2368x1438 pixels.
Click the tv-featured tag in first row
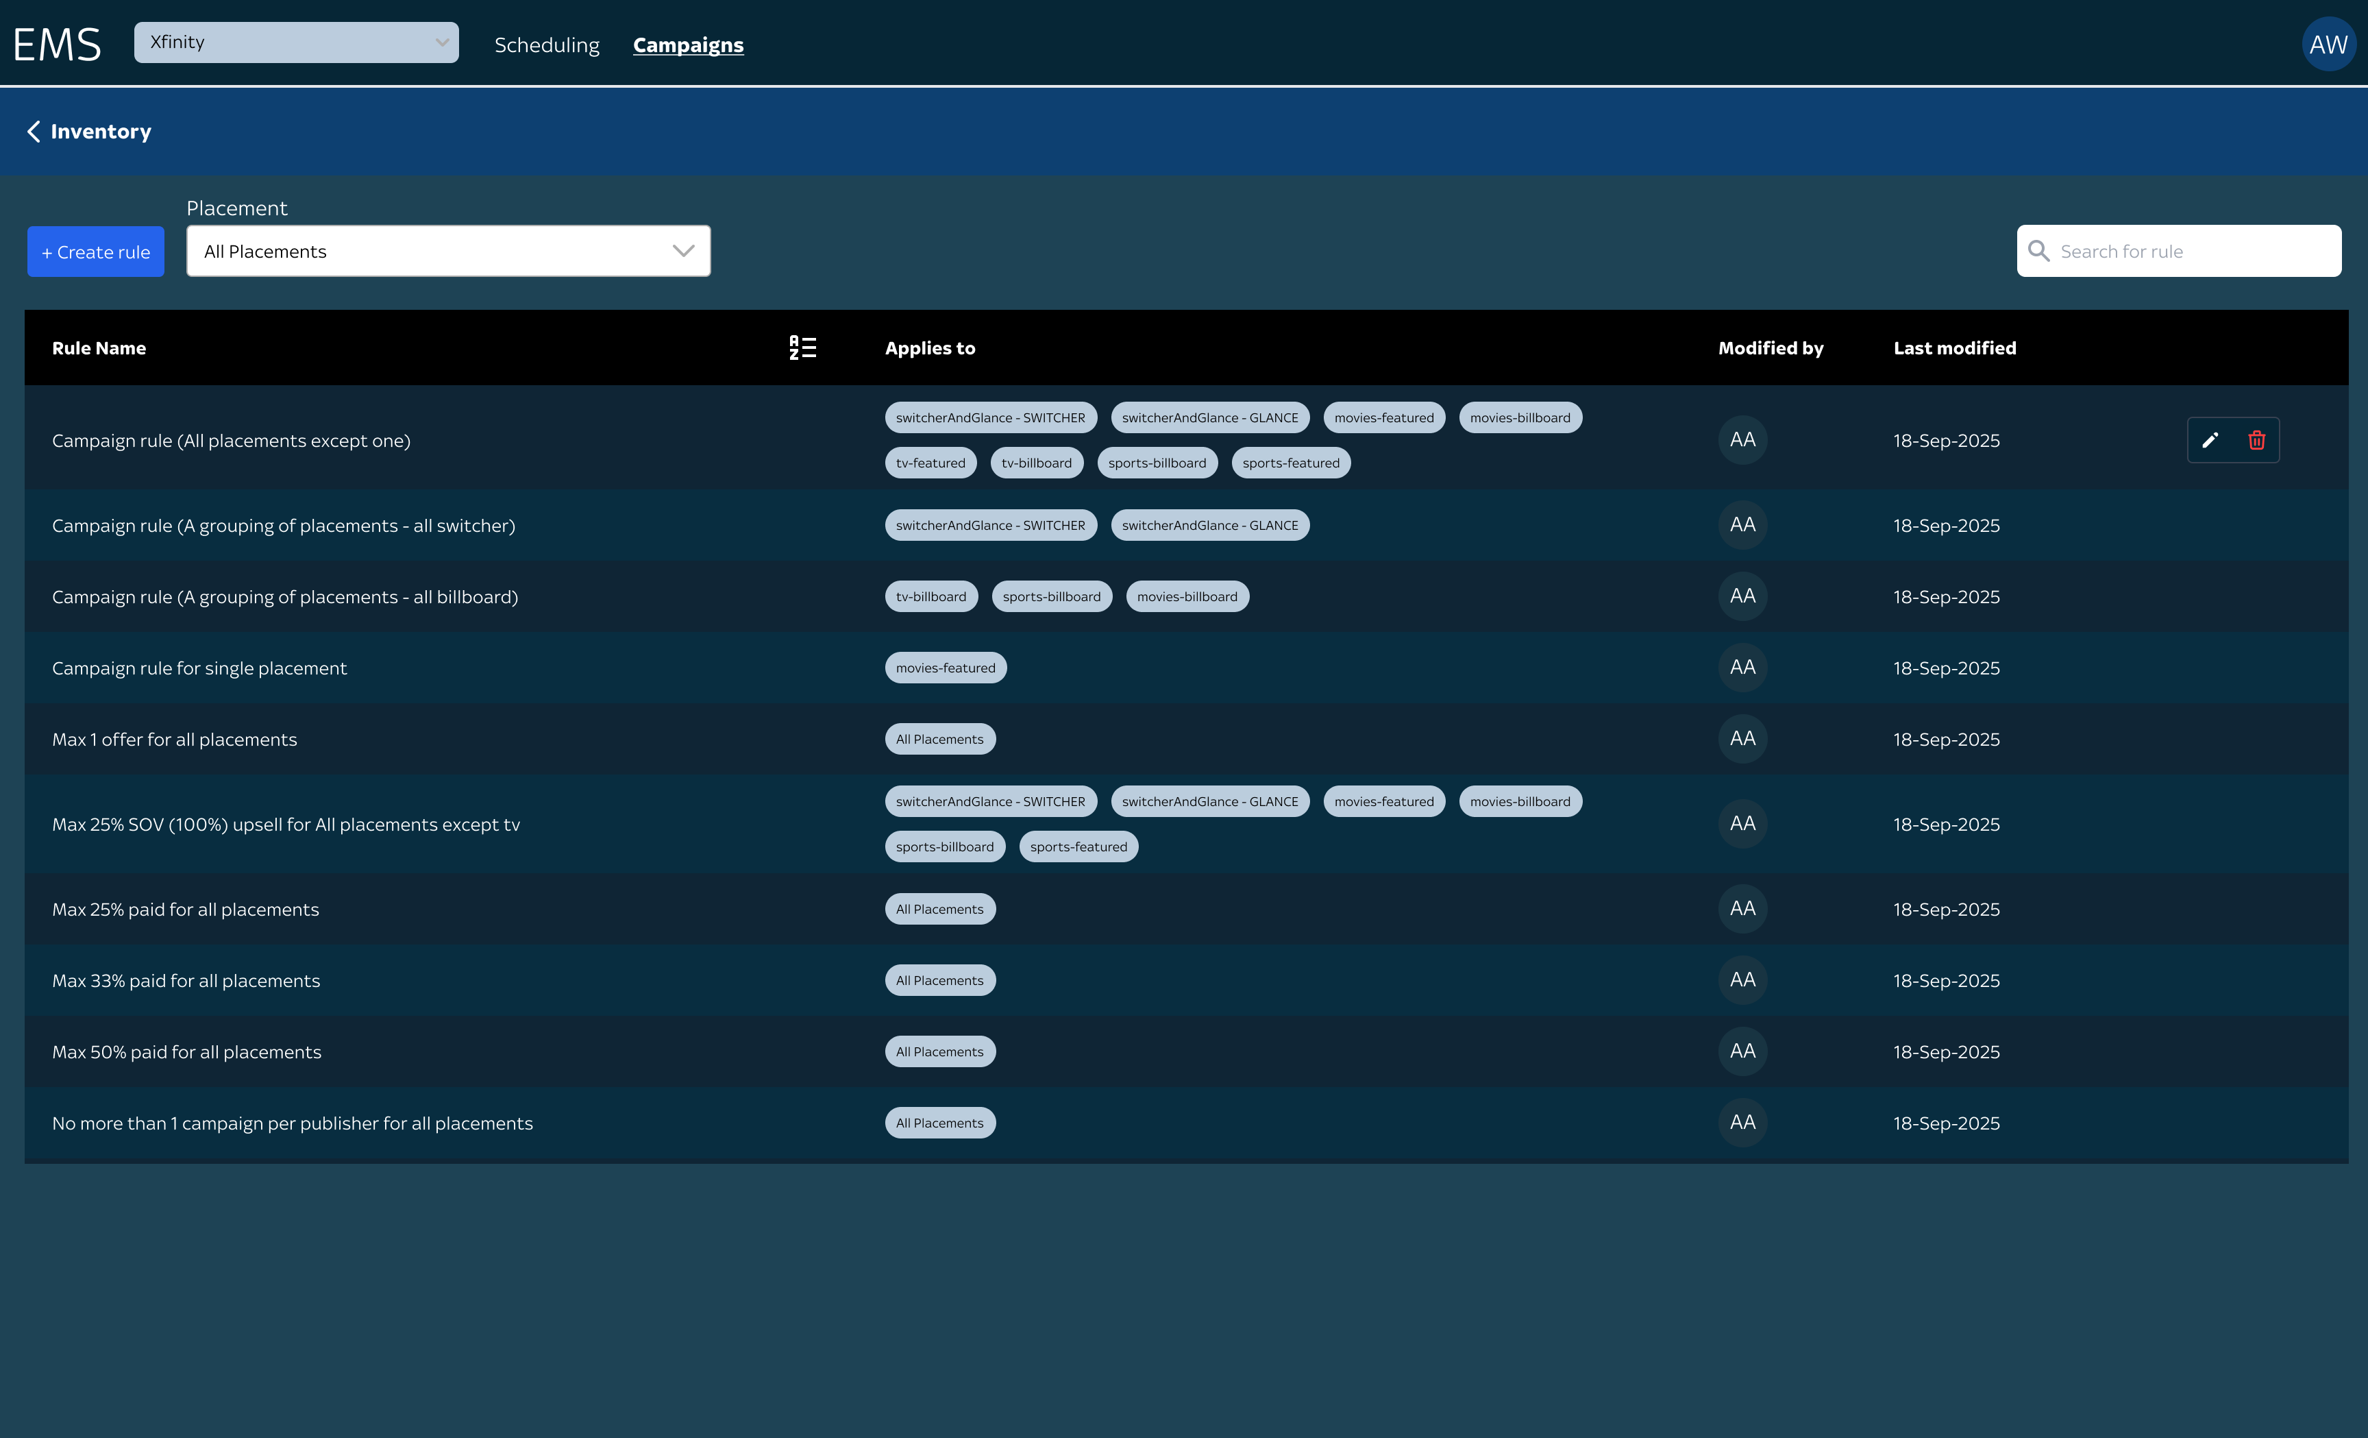pos(930,463)
